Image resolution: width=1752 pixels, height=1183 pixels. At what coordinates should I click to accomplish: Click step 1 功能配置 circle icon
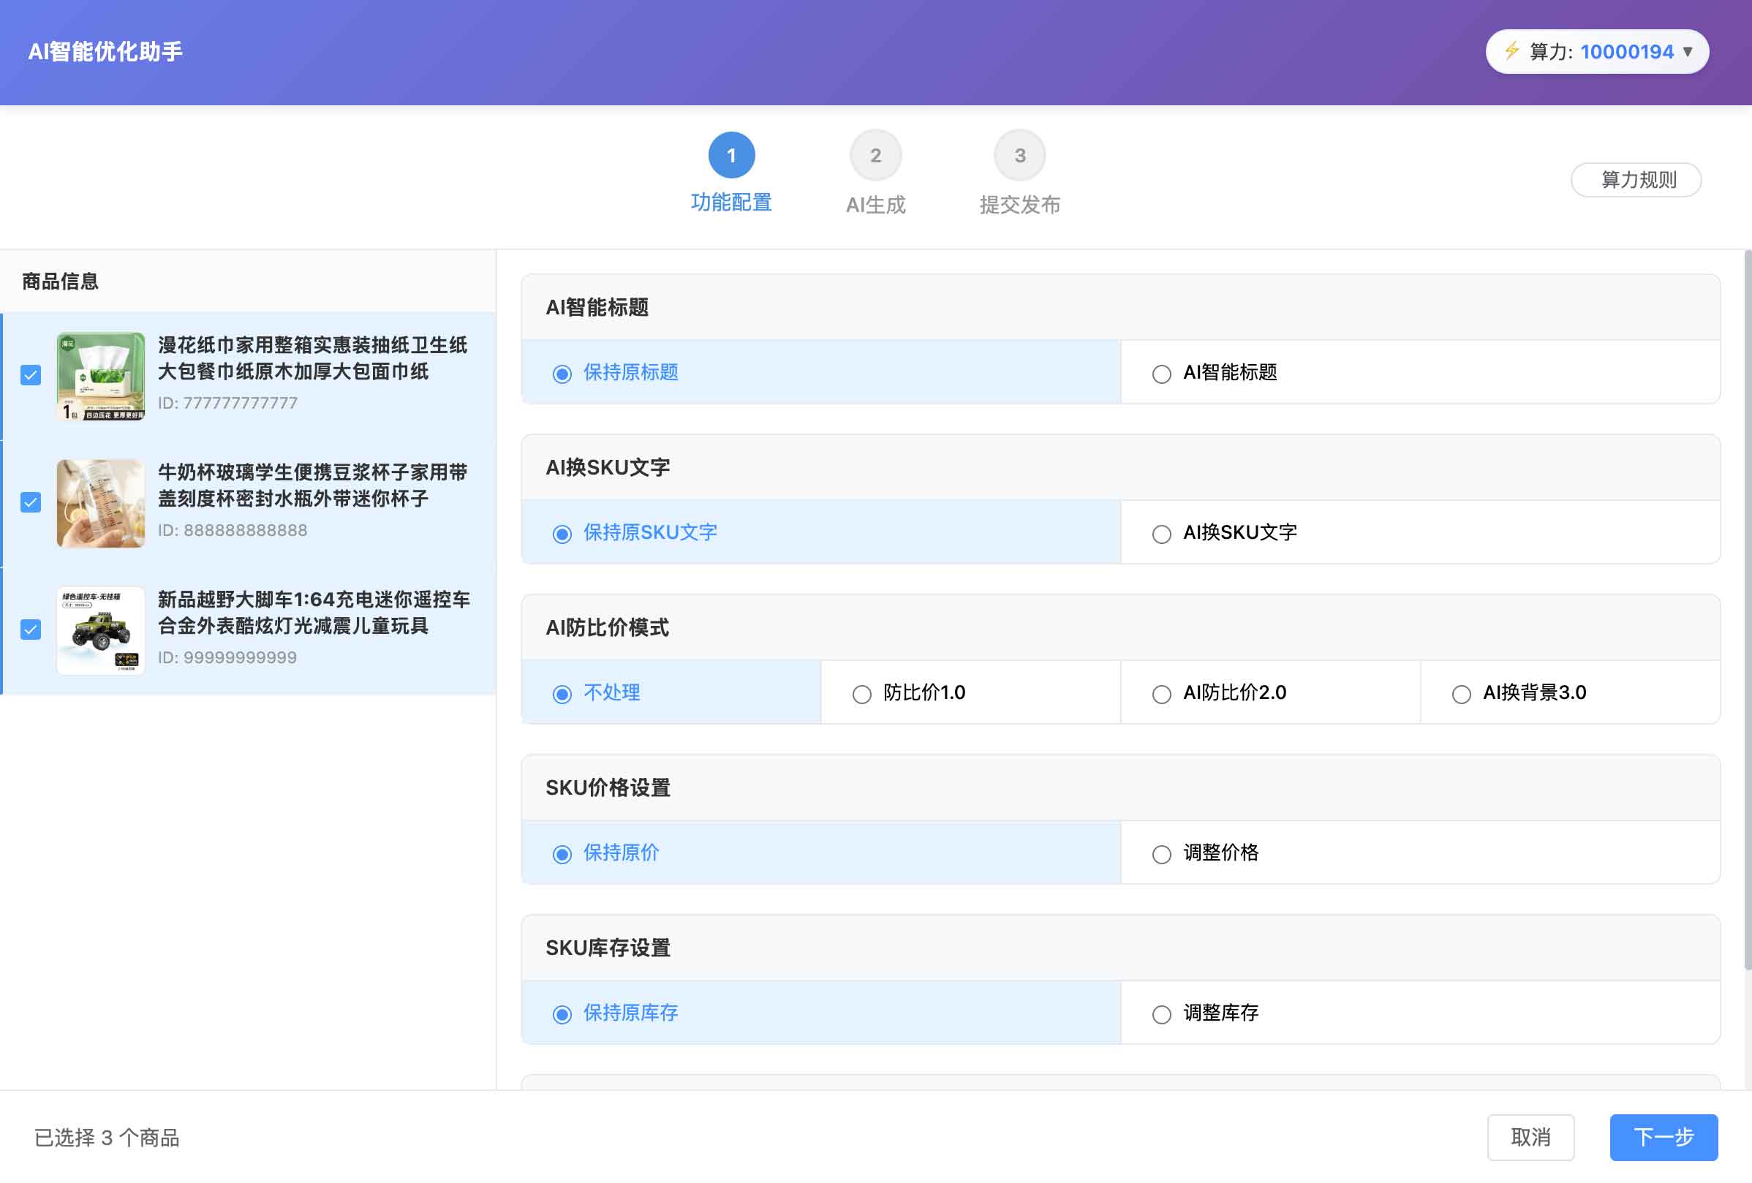point(730,154)
